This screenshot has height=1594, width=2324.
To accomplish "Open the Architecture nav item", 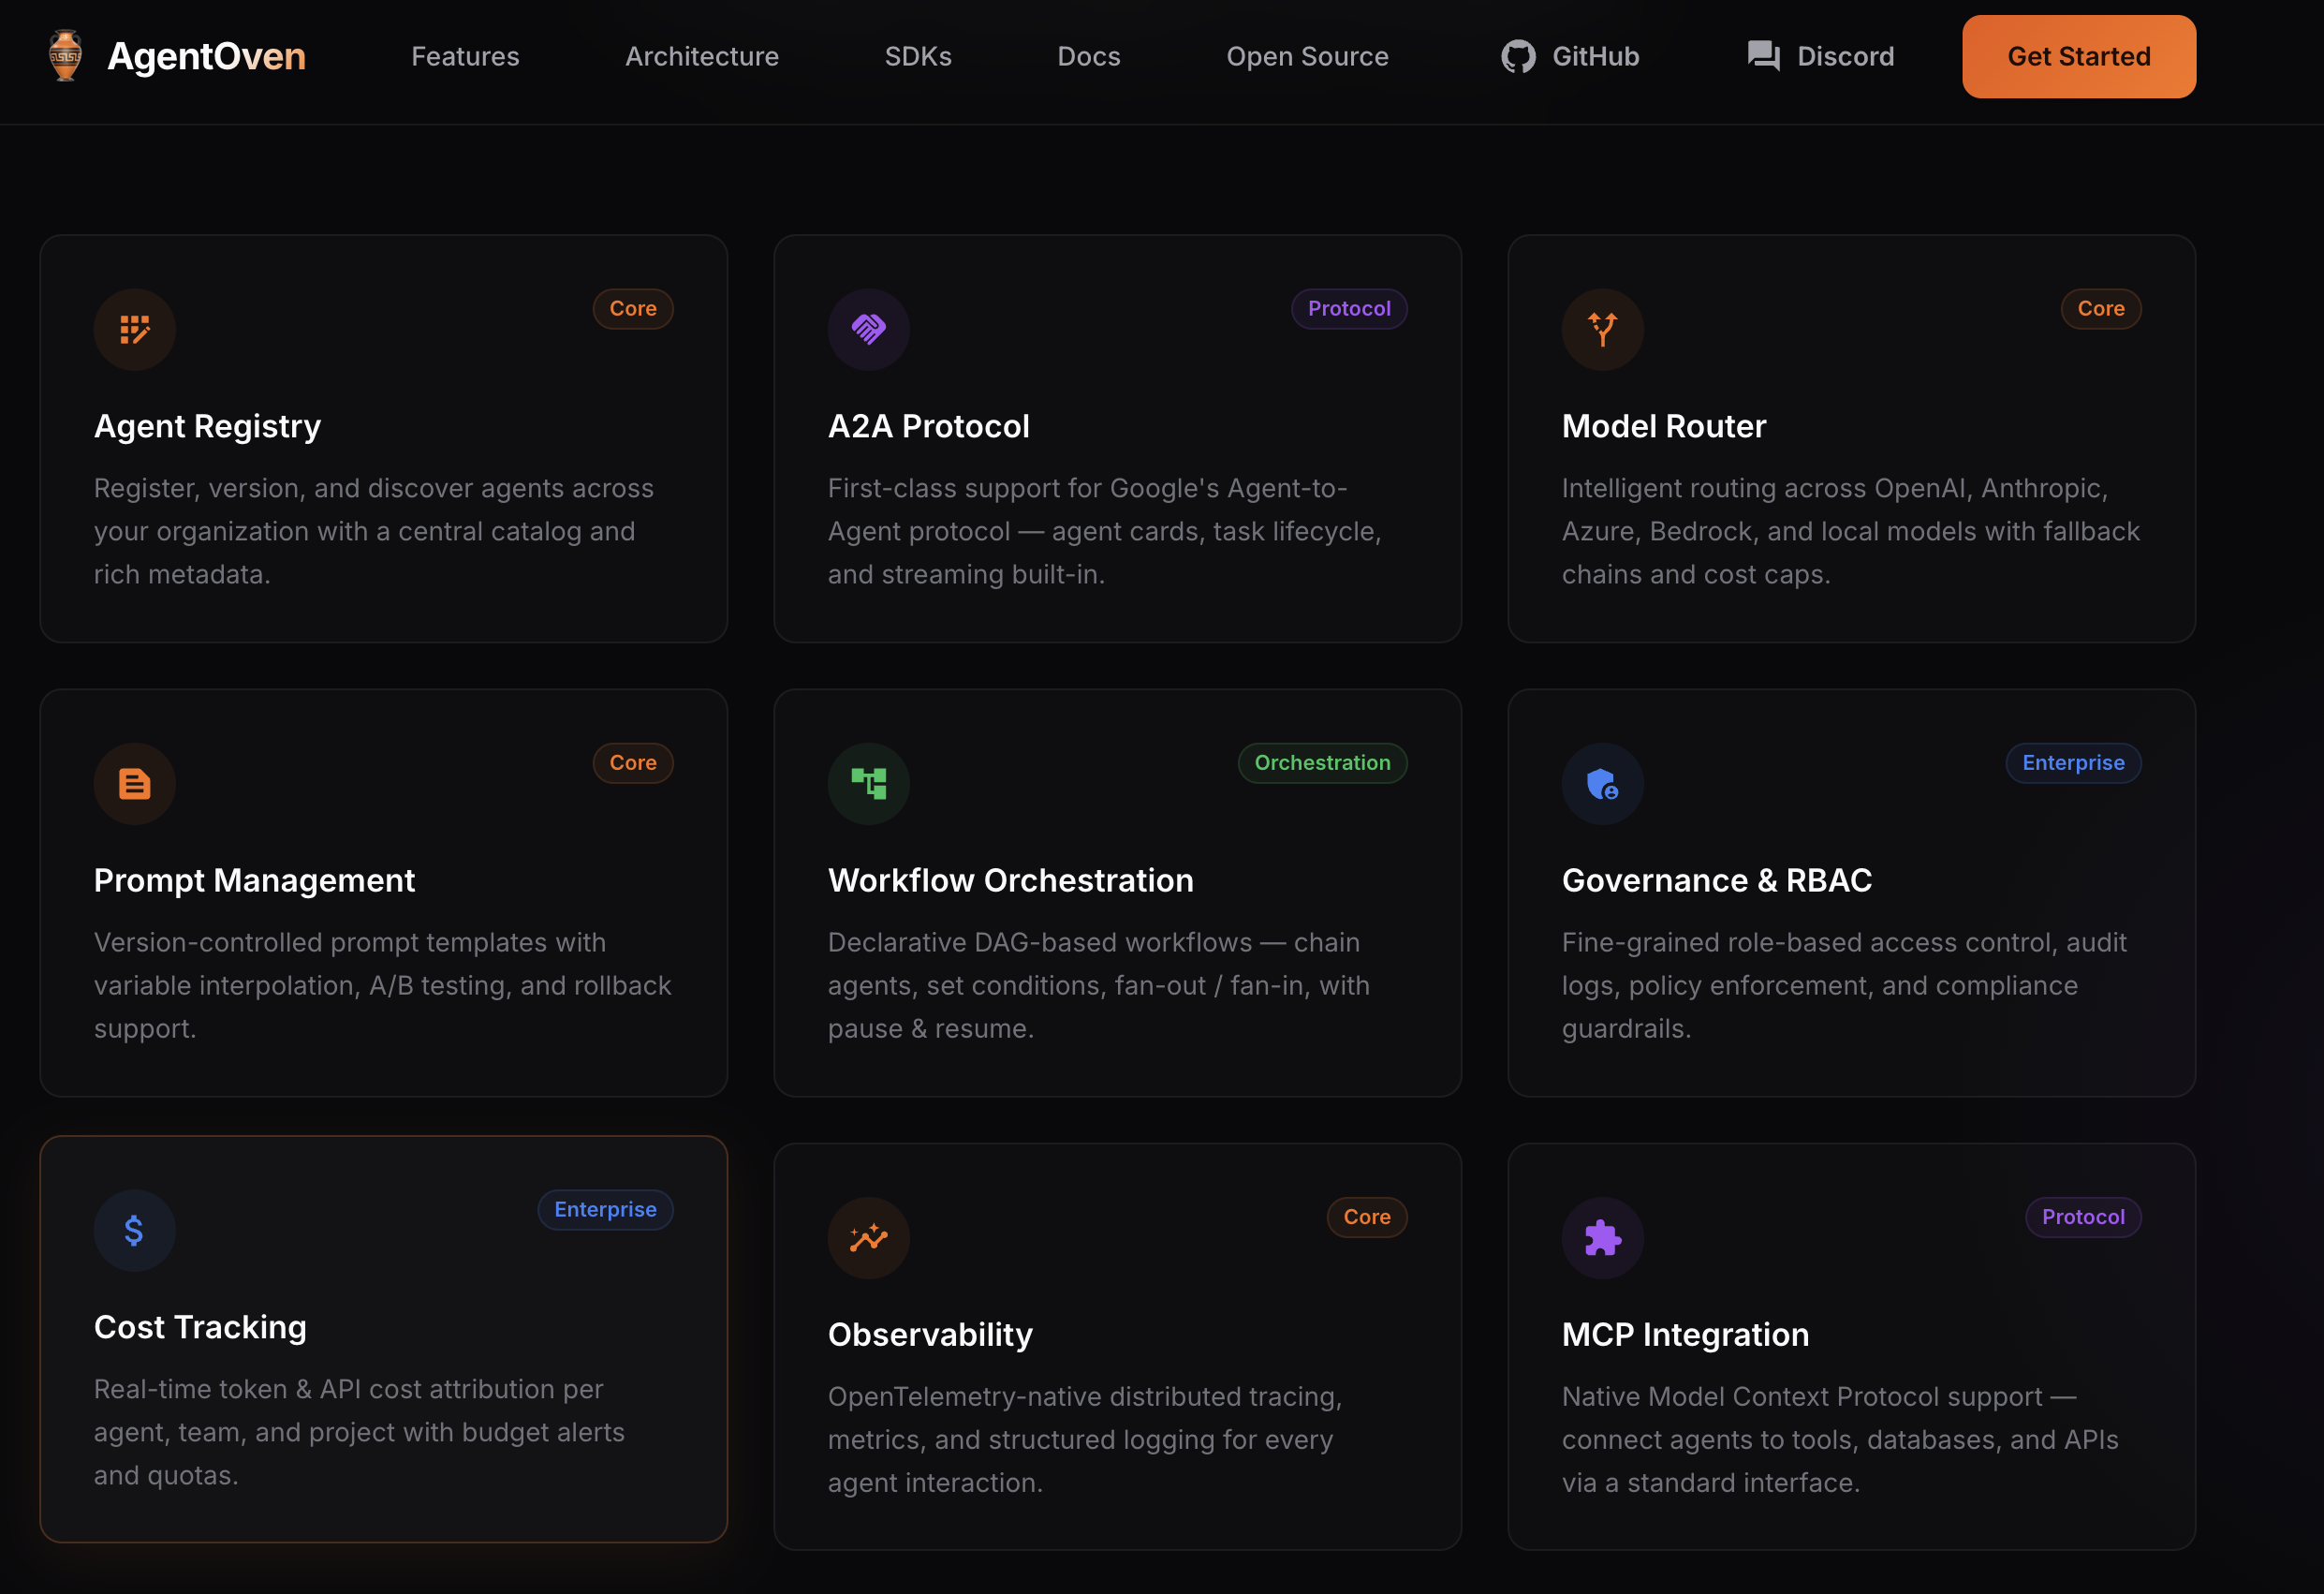I will 701,56.
